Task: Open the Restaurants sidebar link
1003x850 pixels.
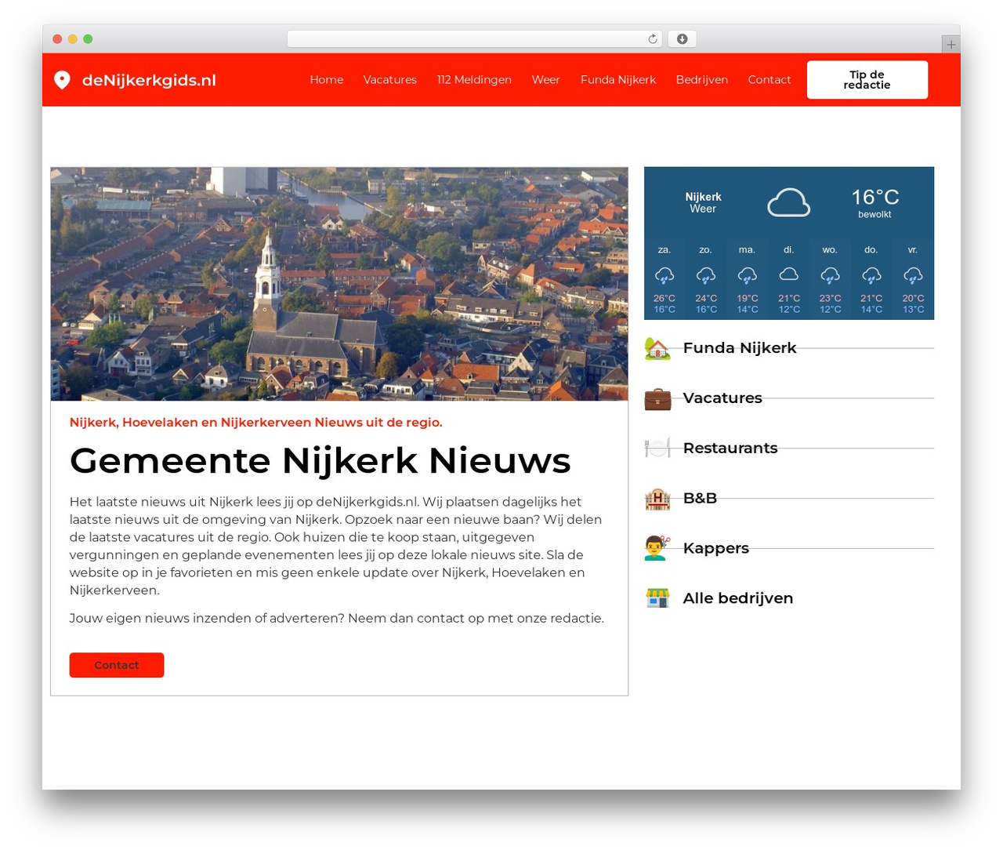Action: point(730,448)
